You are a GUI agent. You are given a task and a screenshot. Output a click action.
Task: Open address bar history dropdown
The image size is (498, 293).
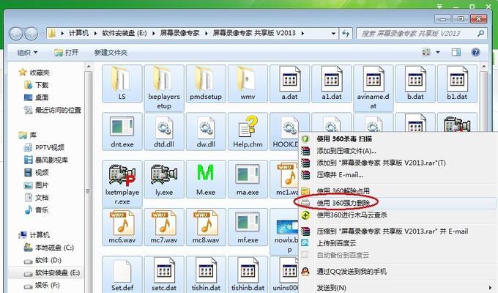point(332,34)
